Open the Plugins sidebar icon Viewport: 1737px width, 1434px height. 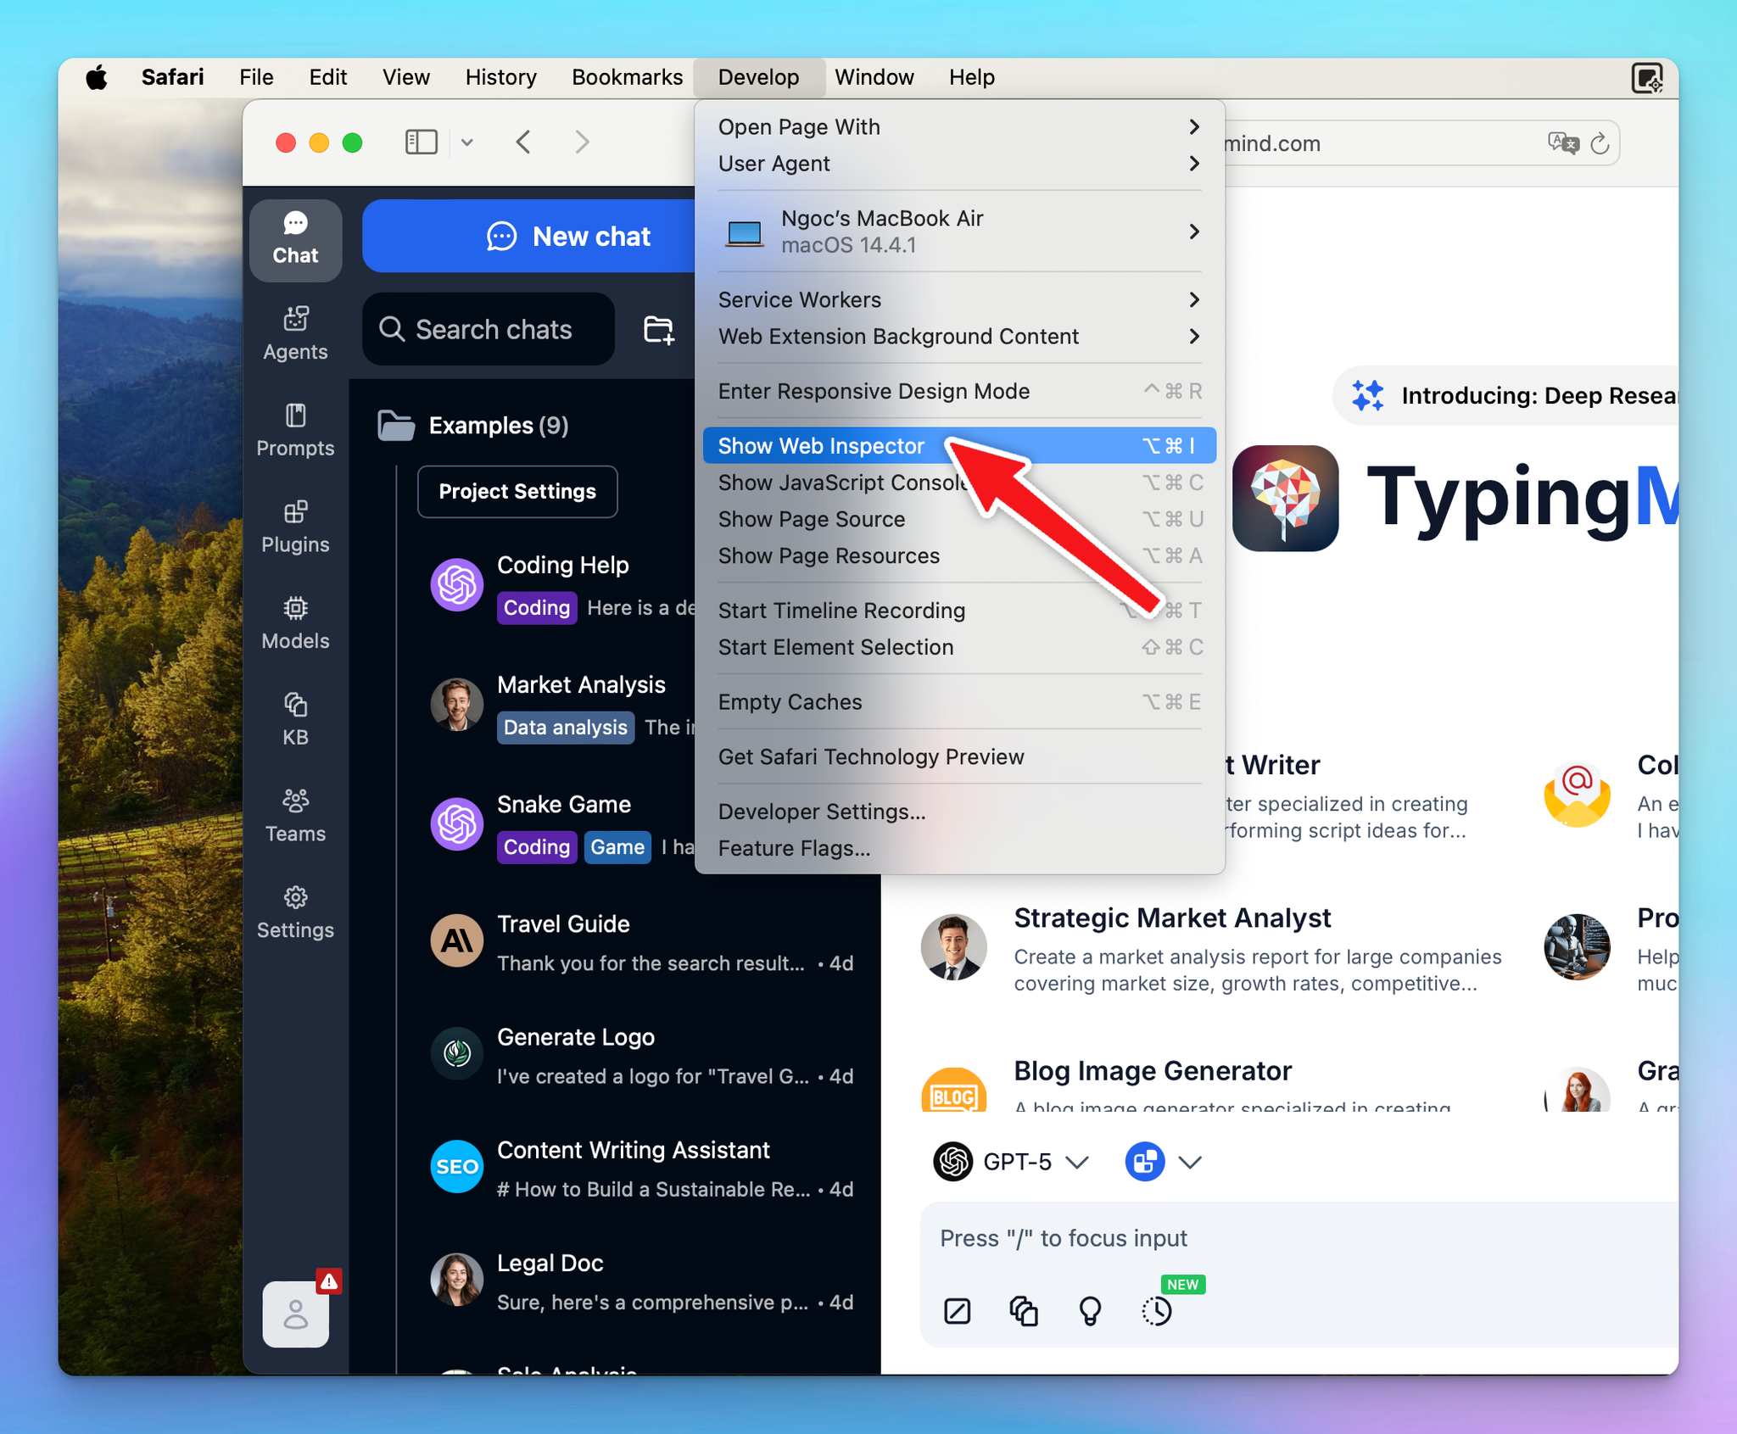tap(295, 526)
